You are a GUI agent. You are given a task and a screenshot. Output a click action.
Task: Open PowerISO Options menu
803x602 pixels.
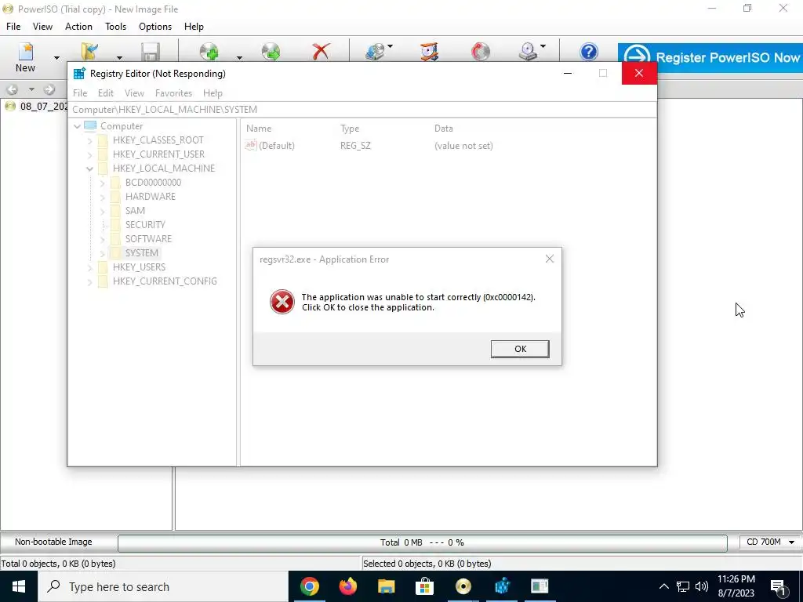(x=155, y=27)
